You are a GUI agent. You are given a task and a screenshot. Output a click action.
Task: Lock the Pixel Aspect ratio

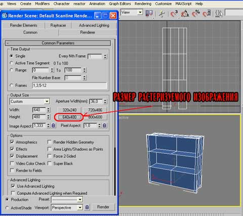click(x=104, y=125)
